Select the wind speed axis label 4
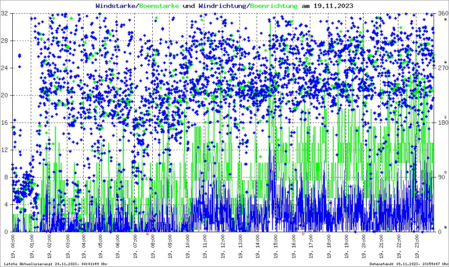This screenshot has width=449, height=267. tap(6, 204)
